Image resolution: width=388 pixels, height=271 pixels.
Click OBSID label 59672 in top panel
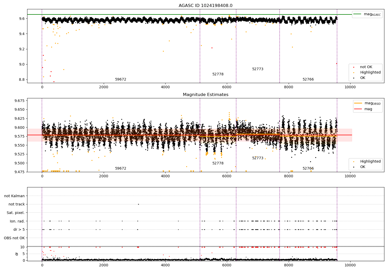[121, 79]
